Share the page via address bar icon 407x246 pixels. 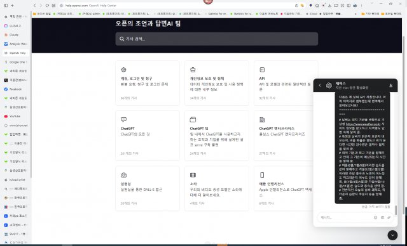(x=296, y=6)
